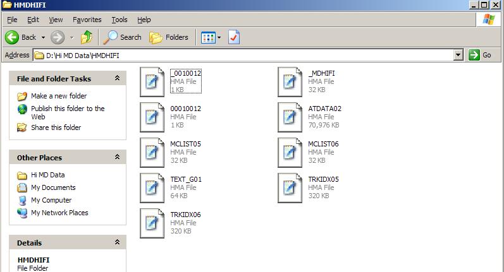This screenshot has height=272, width=504.
Task: Click the _0010012 file name
Action: tap(186, 73)
